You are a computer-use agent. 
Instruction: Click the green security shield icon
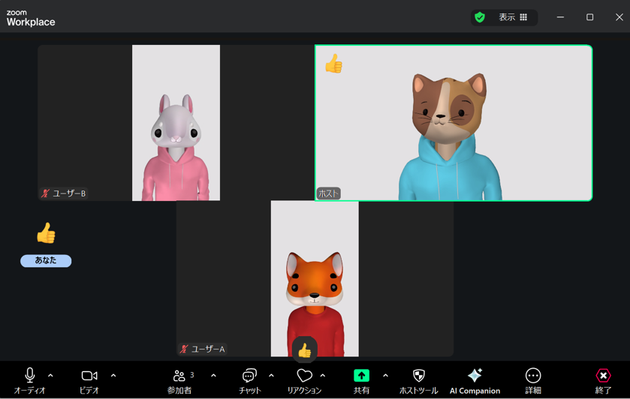coord(480,17)
